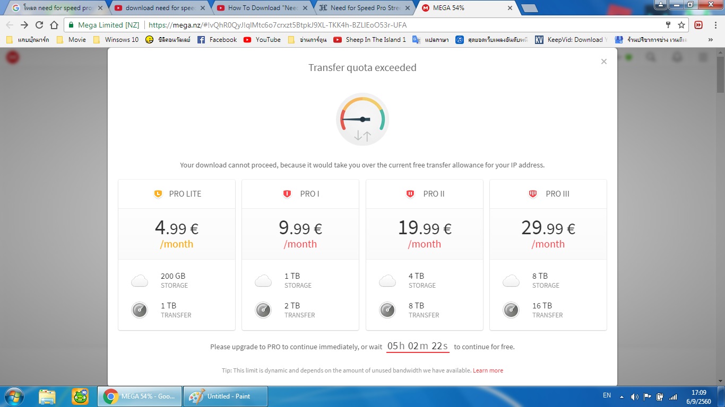Open the Facebook bookmark
This screenshot has width=725, height=407.
(217, 40)
